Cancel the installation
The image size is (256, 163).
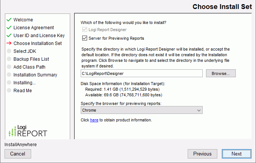pyautogui.click(x=18, y=154)
